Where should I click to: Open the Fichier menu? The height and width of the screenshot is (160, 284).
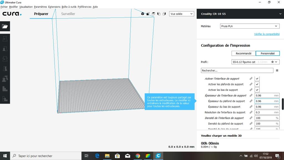[4, 7]
